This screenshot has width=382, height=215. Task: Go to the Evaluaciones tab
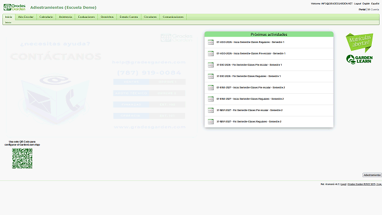pos(86,17)
